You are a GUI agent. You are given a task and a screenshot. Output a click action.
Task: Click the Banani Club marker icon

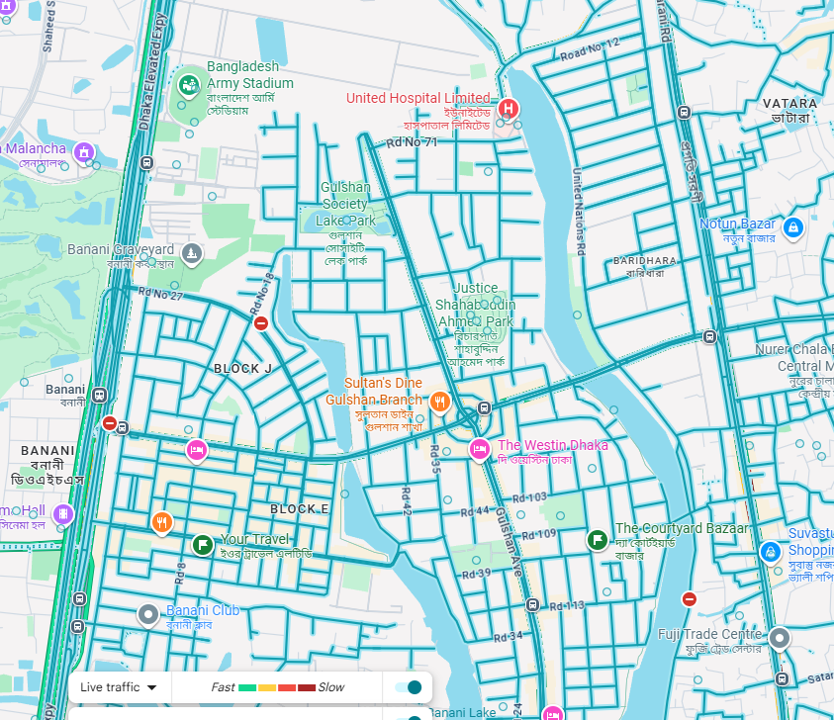click(x=148, y=615)
